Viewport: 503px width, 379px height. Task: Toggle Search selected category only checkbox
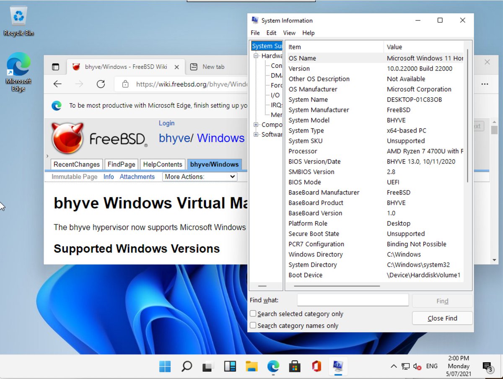coord(253,314)
